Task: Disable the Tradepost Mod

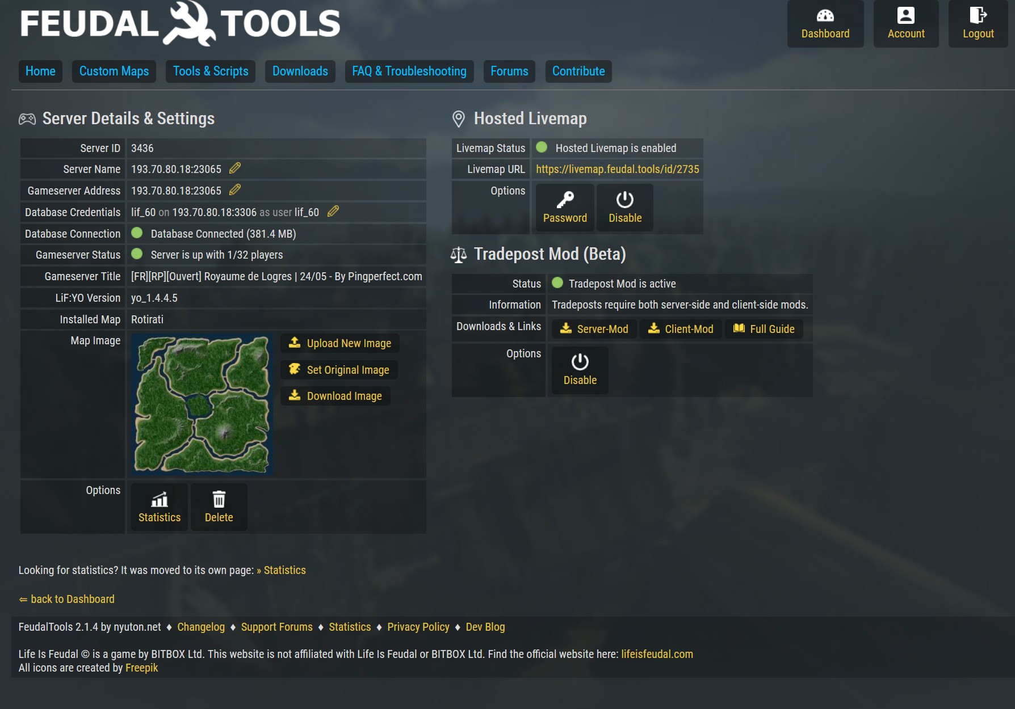Action: 580,370
